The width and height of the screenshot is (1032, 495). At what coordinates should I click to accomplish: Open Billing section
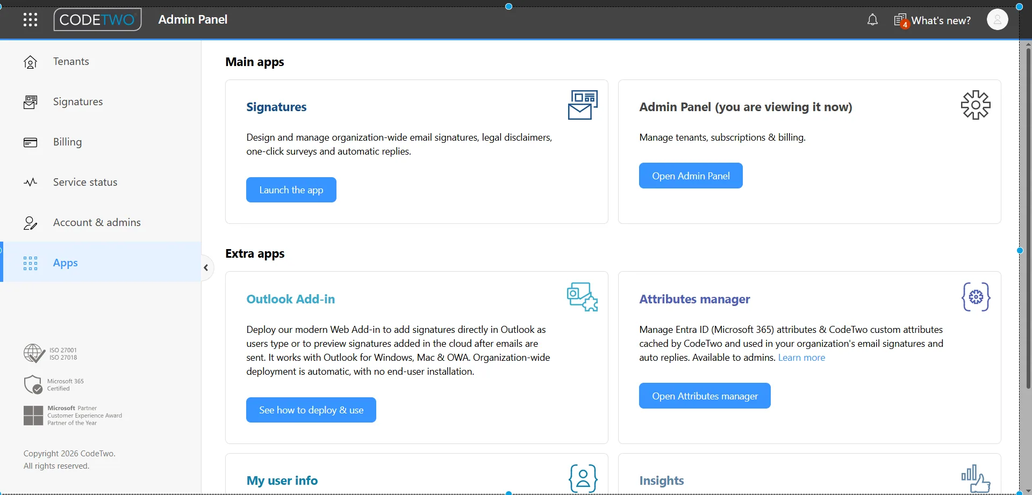101,142
